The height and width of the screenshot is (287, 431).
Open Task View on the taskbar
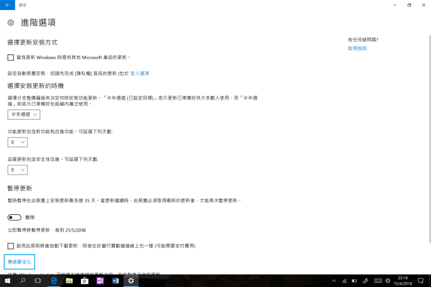[38, 281]
